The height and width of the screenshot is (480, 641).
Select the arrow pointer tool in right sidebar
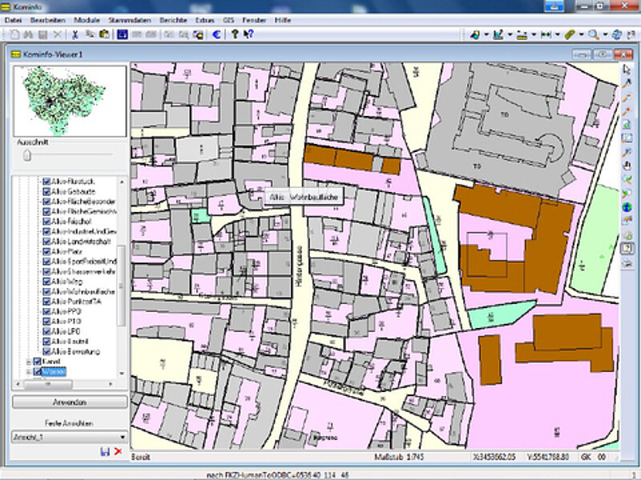tap(627, 70)
